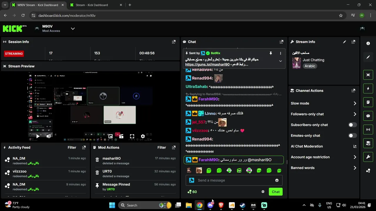The height and width of the screenshot is (211, 376).
Task: Enable picture-in-picture on stream preview
Action: [x=110, y=136]
